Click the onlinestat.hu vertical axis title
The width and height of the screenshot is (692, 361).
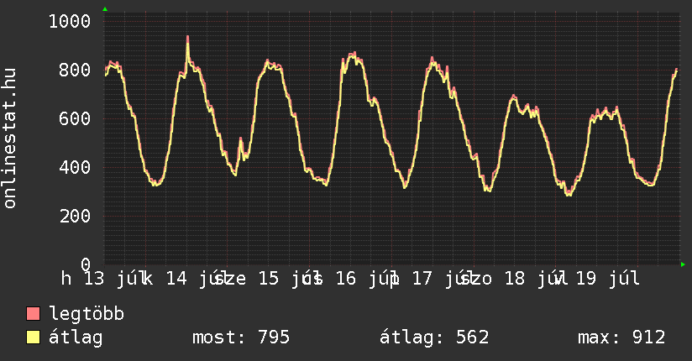[9, 138]
